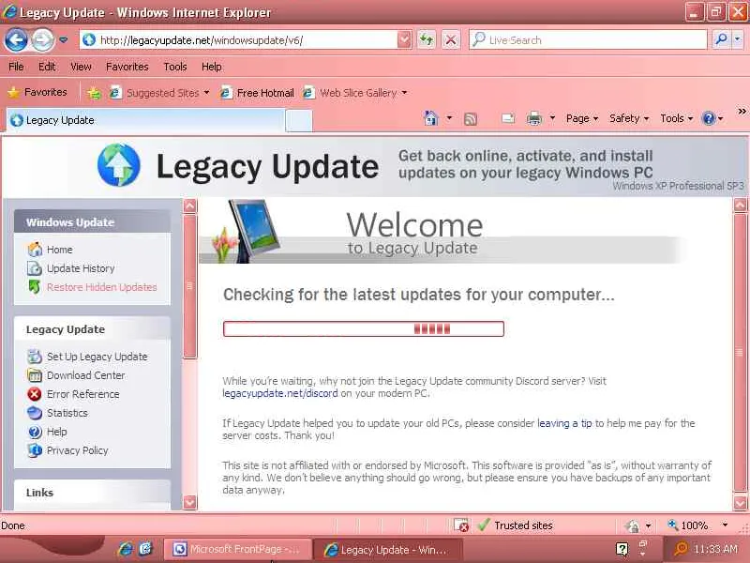
Task: Click the RSS feeds icon
Action: pos(471,119)
